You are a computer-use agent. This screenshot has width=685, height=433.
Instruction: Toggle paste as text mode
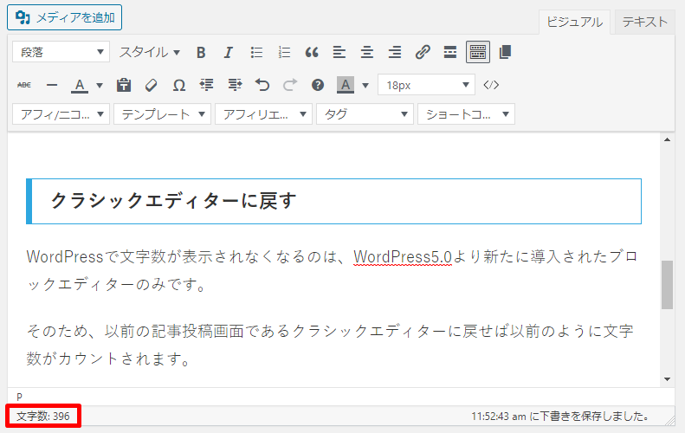click(124, 85)
